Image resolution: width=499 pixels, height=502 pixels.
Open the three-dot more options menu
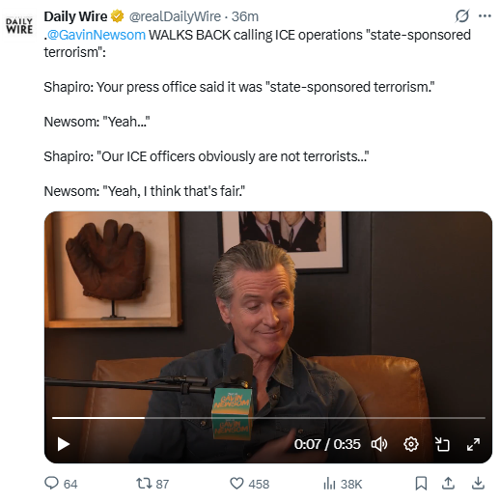[x=485, y=16]
